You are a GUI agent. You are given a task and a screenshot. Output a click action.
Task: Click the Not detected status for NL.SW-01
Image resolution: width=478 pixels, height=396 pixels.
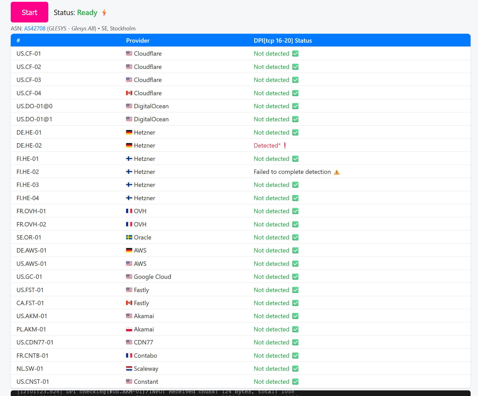272,368
